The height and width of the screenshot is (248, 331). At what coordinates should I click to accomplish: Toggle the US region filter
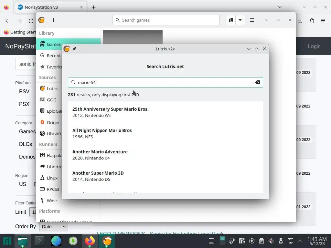23,184
